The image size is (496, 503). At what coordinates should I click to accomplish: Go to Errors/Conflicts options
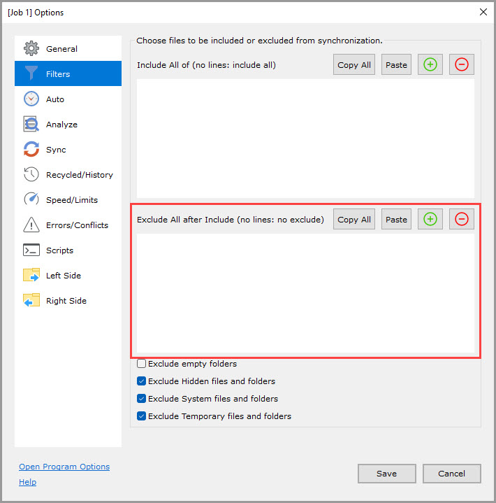[77, 225]
